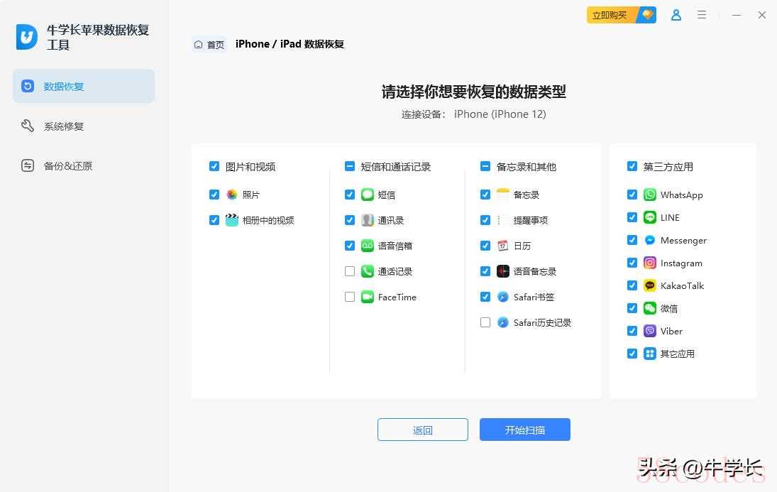Uncheck the 照片 checkbox

(214, 195)
